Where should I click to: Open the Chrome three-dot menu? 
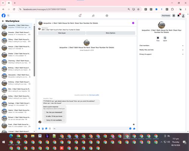pyautogui.click(x=186, y=9)
